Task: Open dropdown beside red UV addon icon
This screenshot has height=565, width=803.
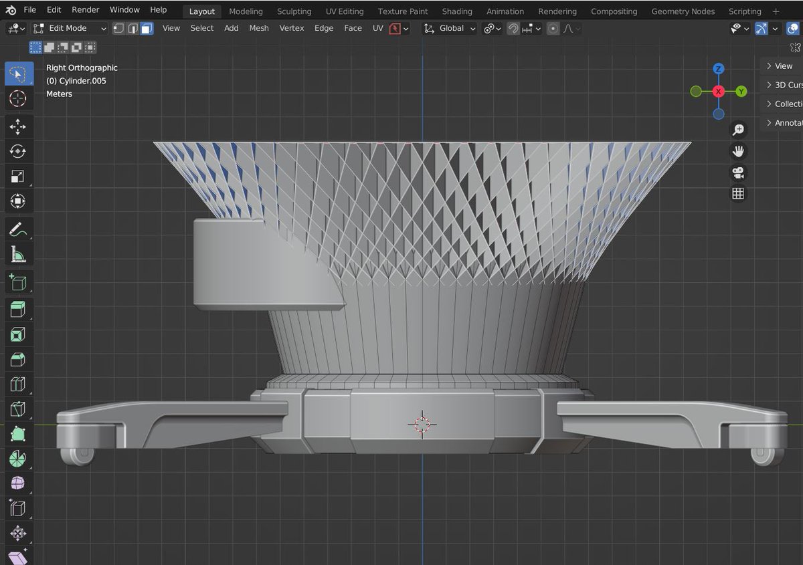Action: tap(406, 28)
